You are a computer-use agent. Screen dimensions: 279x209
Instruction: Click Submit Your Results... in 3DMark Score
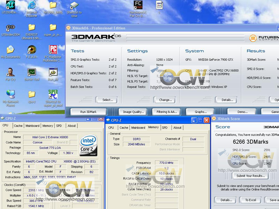pos(250,176)
